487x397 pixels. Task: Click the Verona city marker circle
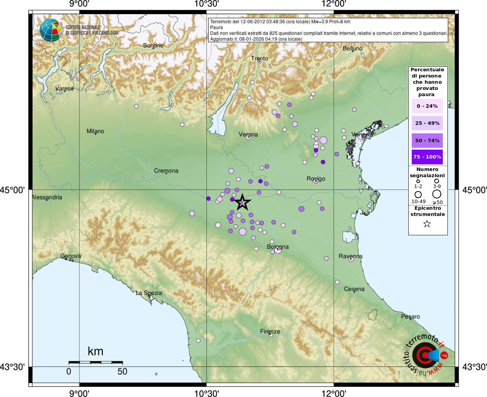click(x=248, y=137)
